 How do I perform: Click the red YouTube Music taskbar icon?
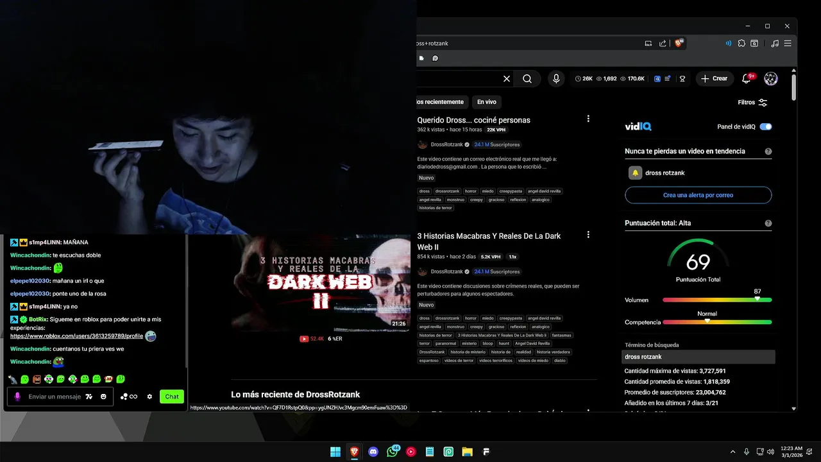tap(410, 452)
